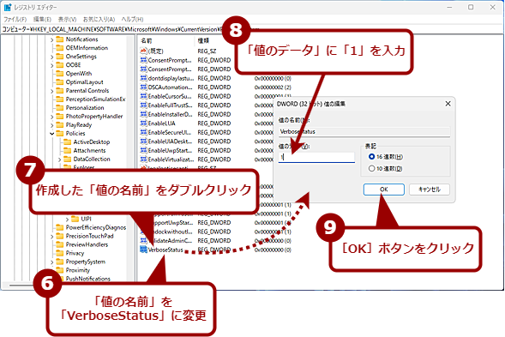Open the お気に入り(A) menu
505x337 pixels.
coord(99,20)
